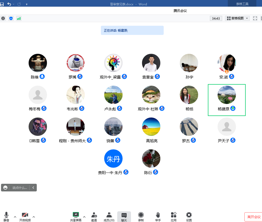Viewport: 262px width, 222px height.
Task: Select 杨建原's lotus avatar
Action: pyautogui.click(x=227, y=95)
